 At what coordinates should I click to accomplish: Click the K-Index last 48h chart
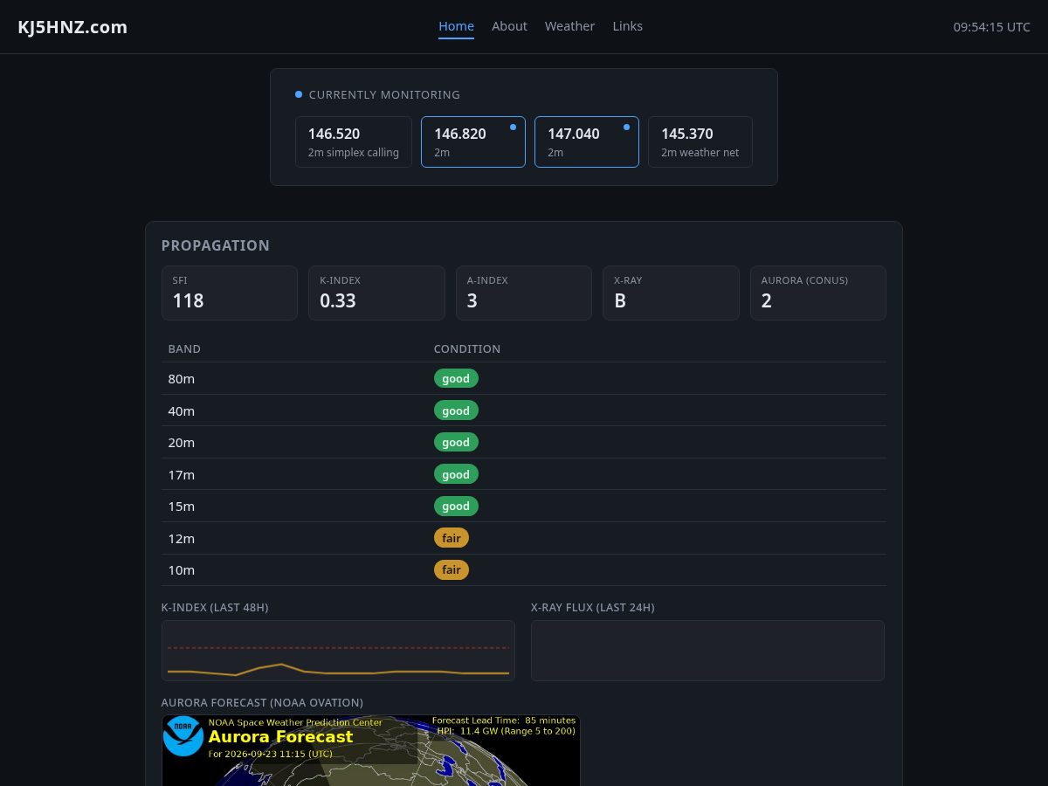coord(338,651)
